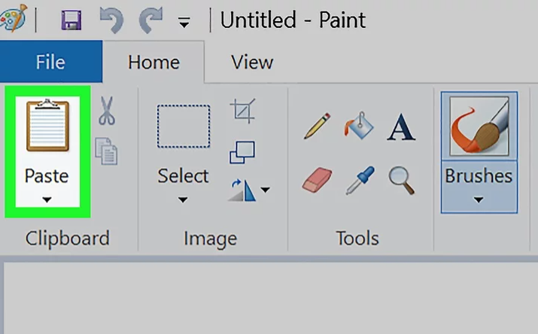Expand the Select dropdown arrow
The image size is (538, 334).
point(183,200)
